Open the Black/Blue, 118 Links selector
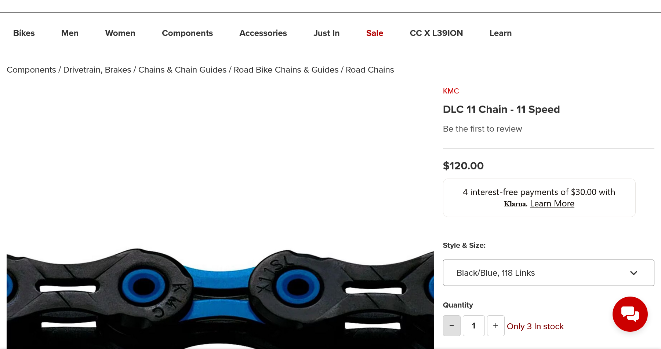The image size is (661, 349). tap(548, 273)
